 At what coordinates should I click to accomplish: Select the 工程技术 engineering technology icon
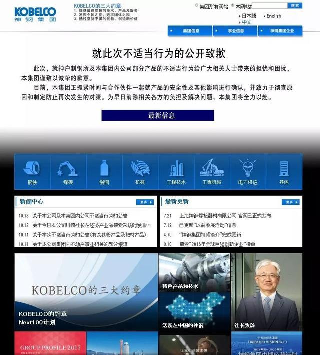click(176, 171)
